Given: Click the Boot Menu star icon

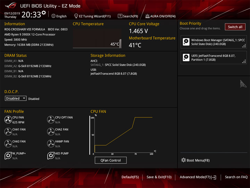Looking at the screenshot, I should (x=184, y=160).
